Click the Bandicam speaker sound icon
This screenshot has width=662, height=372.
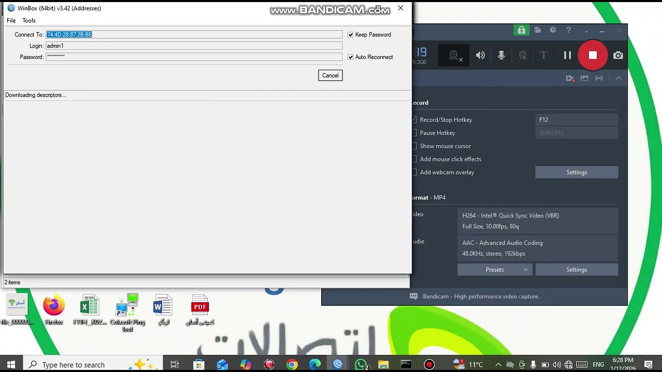480,55
